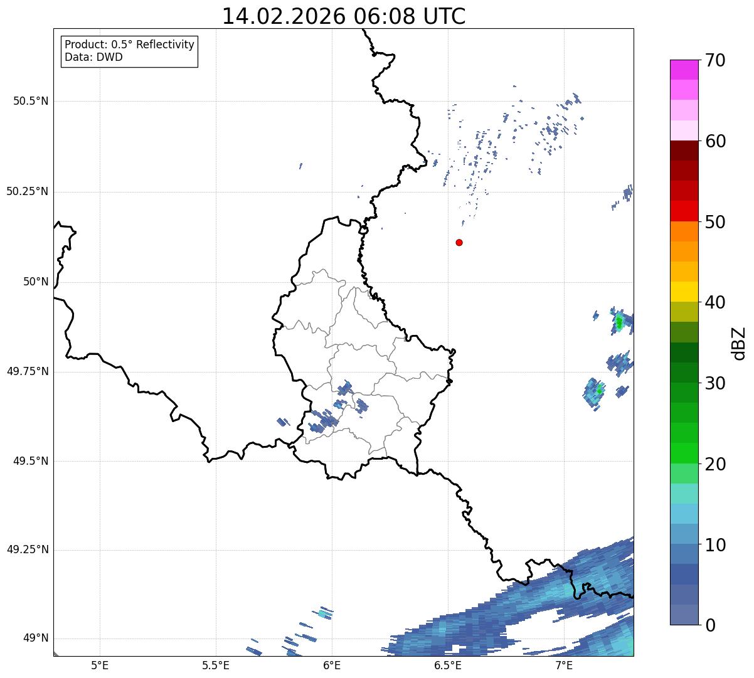
Task: Click the 50.25°N latitude label
Action: click(x=27, y=191)
